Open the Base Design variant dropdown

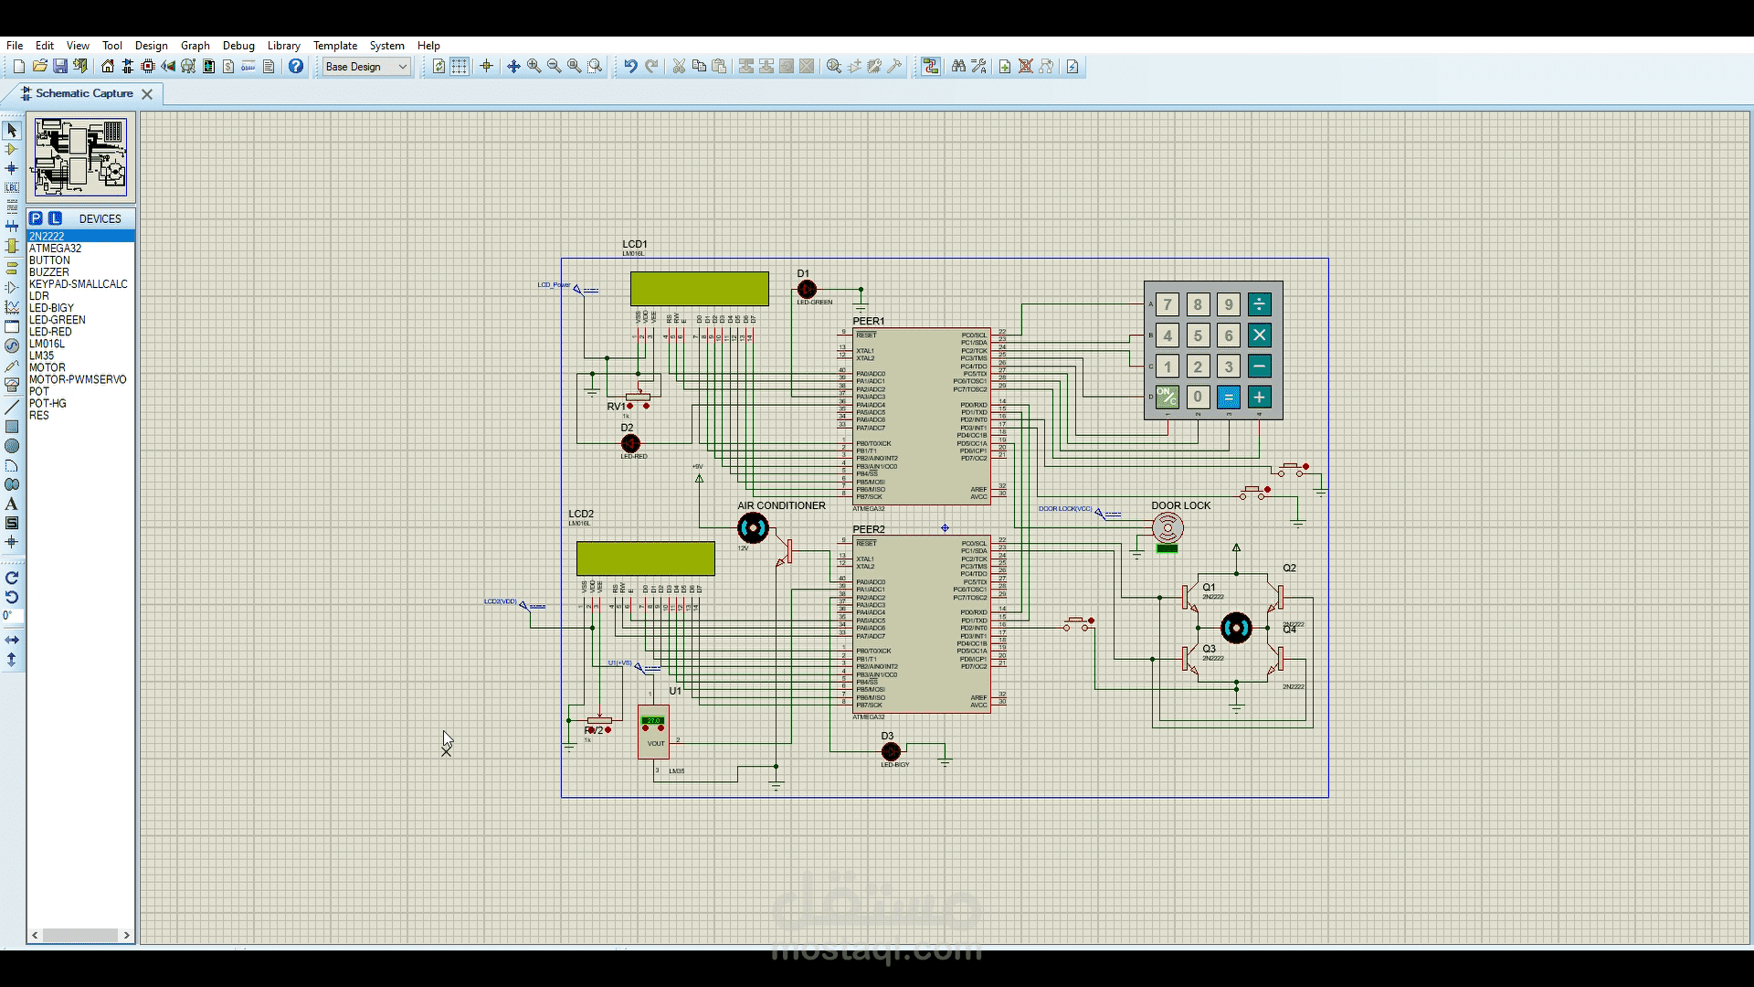pos(366,67)
